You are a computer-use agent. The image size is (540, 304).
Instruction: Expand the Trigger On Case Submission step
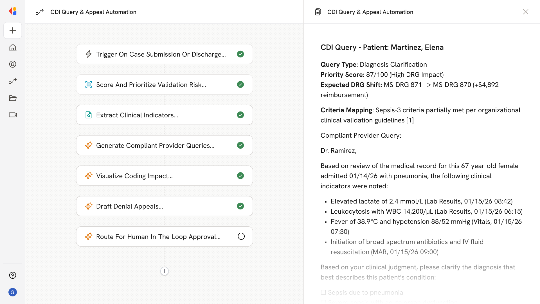coord(161,54)
